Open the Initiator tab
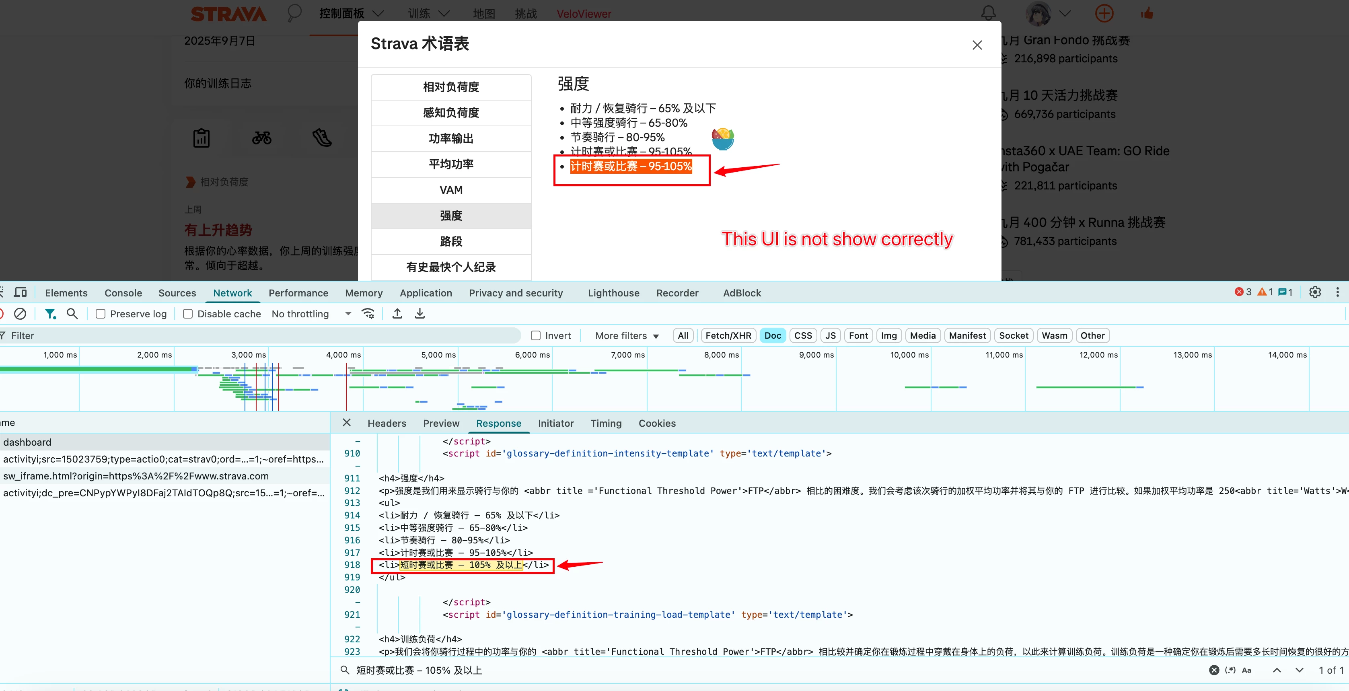 555,423
